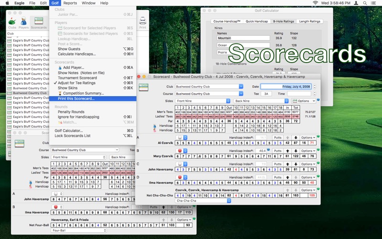The height and width of the screenshot is (239, 382).
Task: Open the Cha-Cha-Cha game type dropdown
Action: 228,201
